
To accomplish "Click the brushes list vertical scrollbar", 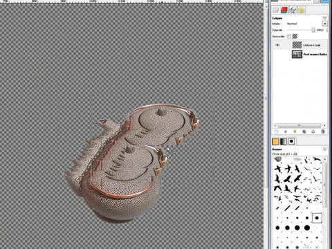I will pos(324,185).
